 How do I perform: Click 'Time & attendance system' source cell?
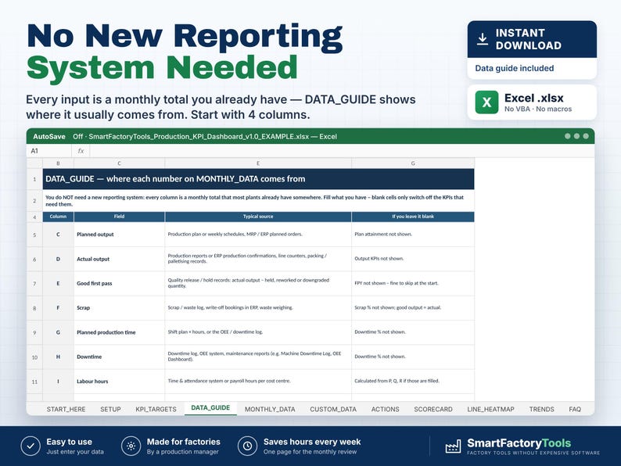[x=258, y=381]
